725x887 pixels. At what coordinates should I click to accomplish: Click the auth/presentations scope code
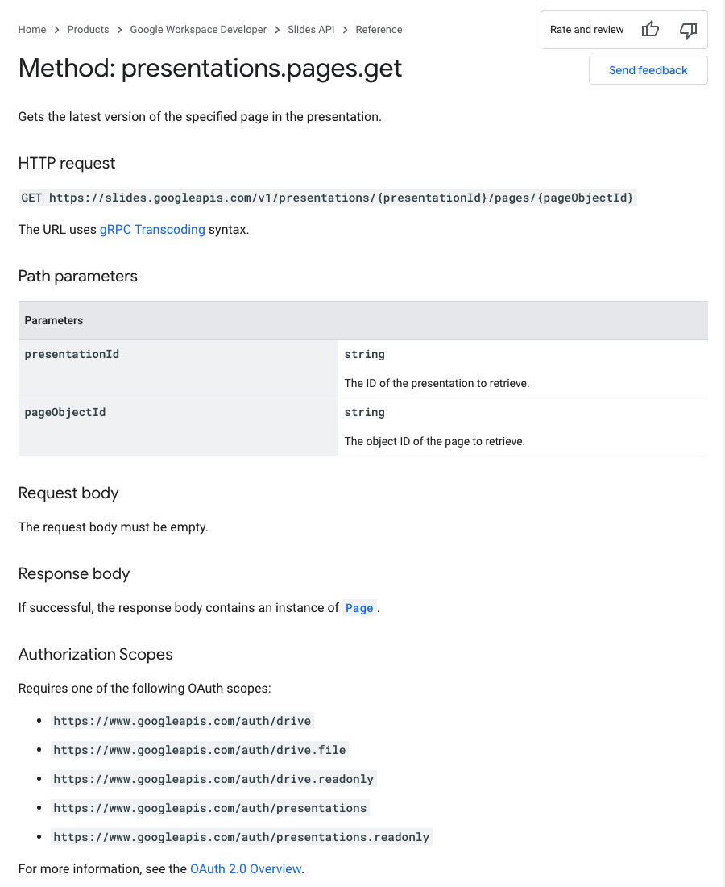[x=210, y=808]
